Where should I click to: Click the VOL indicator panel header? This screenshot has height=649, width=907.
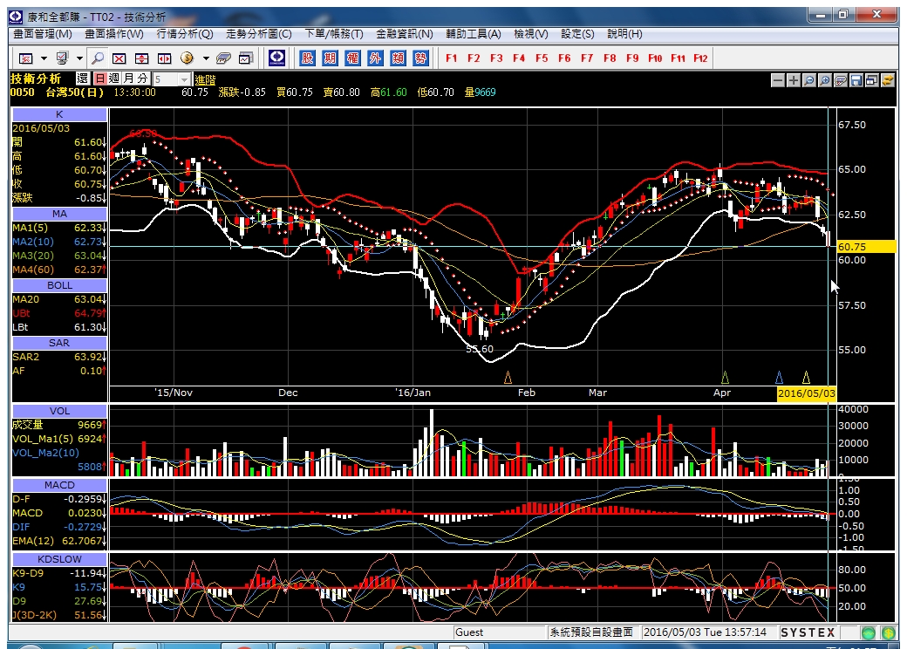click(x=59, y=411)
